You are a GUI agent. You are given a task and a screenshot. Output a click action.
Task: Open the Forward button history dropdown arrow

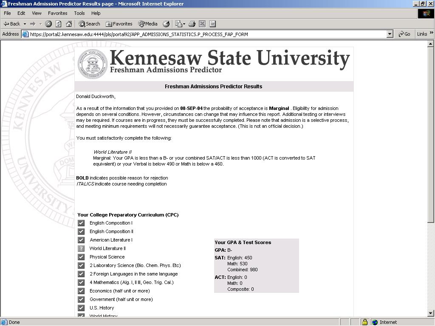point(40,24)
